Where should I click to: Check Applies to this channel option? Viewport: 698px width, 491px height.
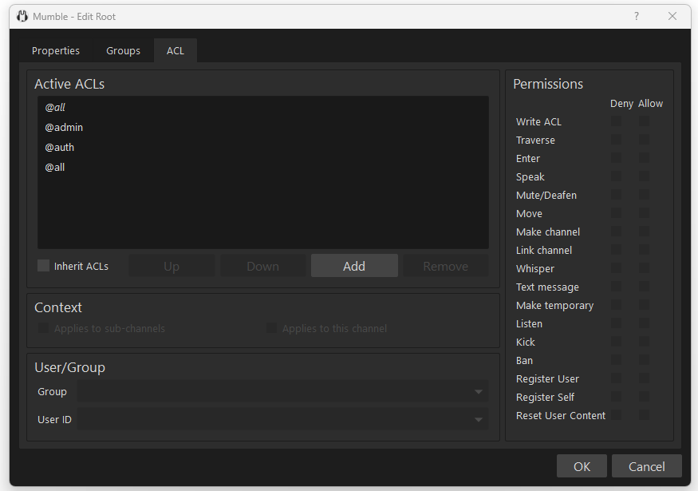271,328
